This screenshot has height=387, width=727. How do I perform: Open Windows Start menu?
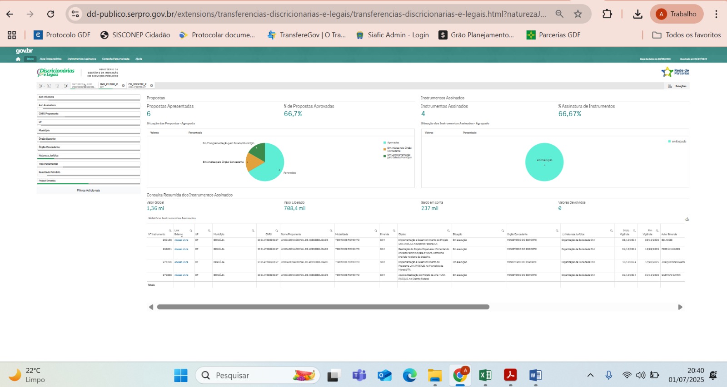[x=181, y=375]
